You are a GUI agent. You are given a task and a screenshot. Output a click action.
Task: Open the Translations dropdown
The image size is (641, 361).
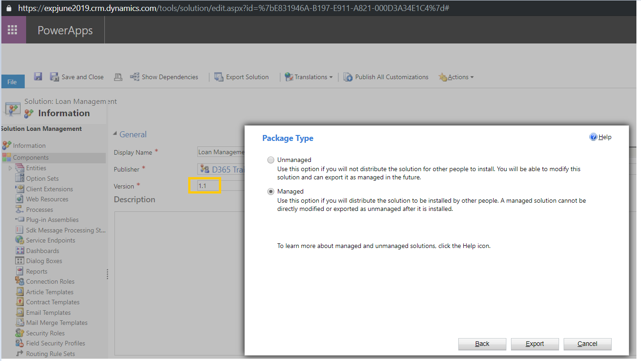click(309, 77)
